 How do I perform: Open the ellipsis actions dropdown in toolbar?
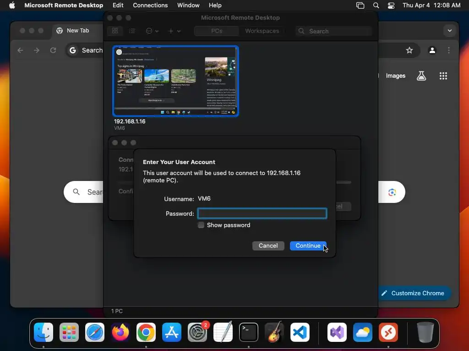pyautogui.click(x=152, y=31)
